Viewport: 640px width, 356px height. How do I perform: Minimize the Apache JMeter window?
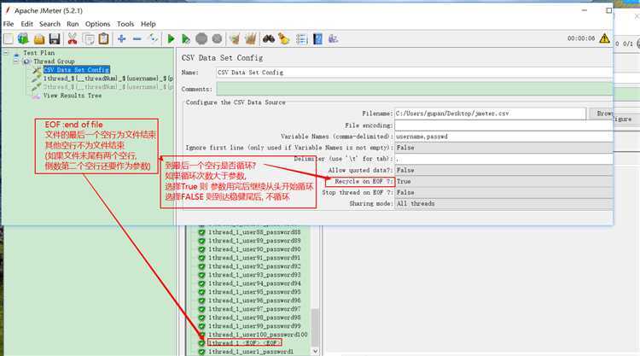click(x=585, y=10)
